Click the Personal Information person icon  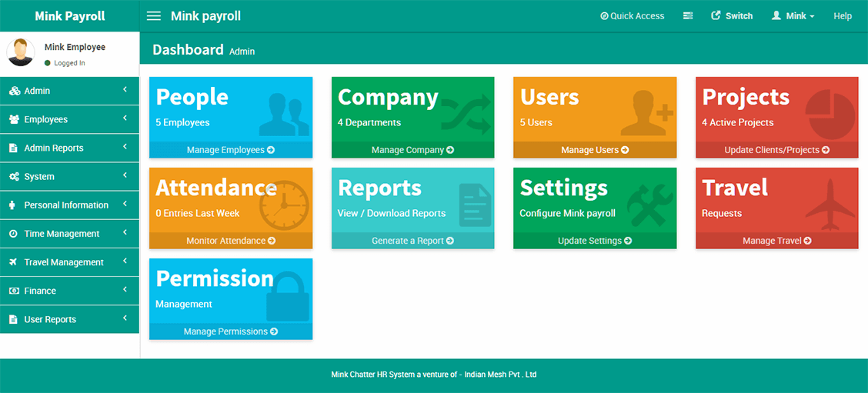(13, 205)
